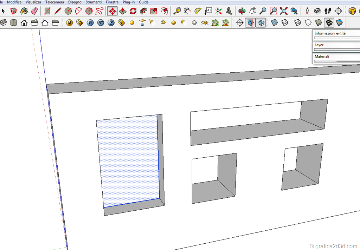The image size is (360, 250).
Task: Click the Zoom Extents icon
Action: tap(283, 11)
